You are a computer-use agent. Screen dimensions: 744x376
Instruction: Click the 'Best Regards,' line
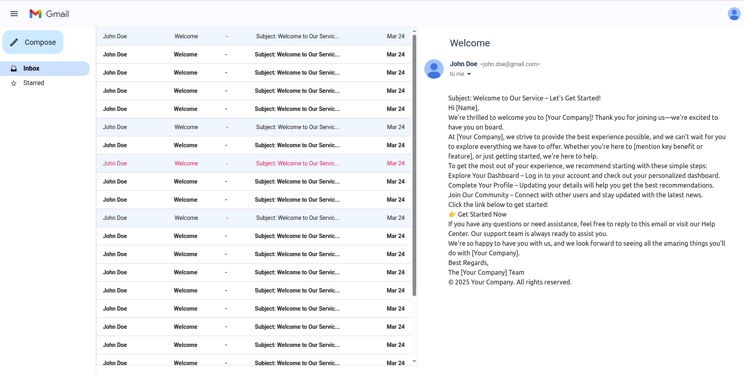[468, 263]
